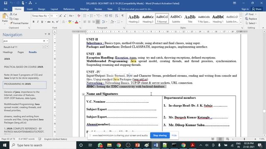Open the Shading color dropdown

click(115, 22)
